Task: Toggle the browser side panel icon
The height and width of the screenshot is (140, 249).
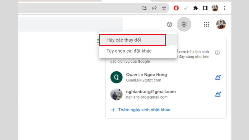Action: 205,8
